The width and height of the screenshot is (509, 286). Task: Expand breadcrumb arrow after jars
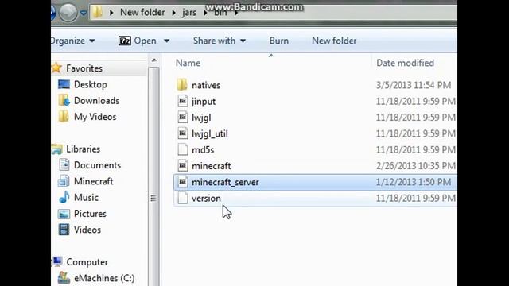pos(205,13)
